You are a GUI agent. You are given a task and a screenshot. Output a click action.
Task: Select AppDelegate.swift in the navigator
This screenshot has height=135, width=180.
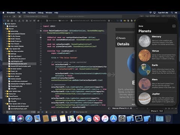16,61
